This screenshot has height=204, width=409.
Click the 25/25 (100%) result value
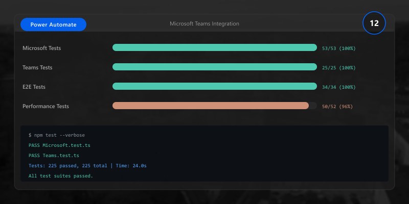pos(339,68)
